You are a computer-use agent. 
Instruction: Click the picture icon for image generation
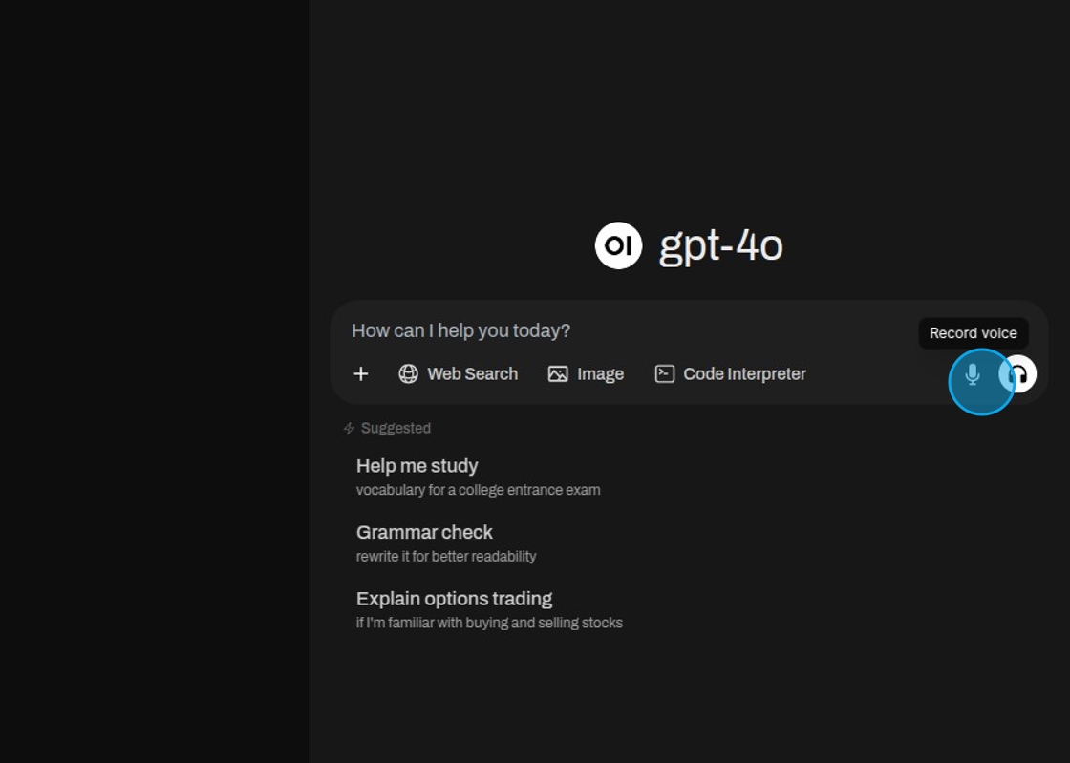pyautogui.click(x=558, y=374)
